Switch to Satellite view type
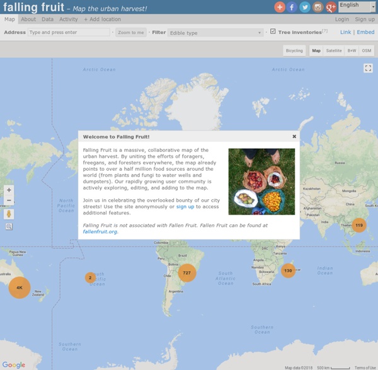The width and height of the screenshot is (378, 370). point(334,50)
